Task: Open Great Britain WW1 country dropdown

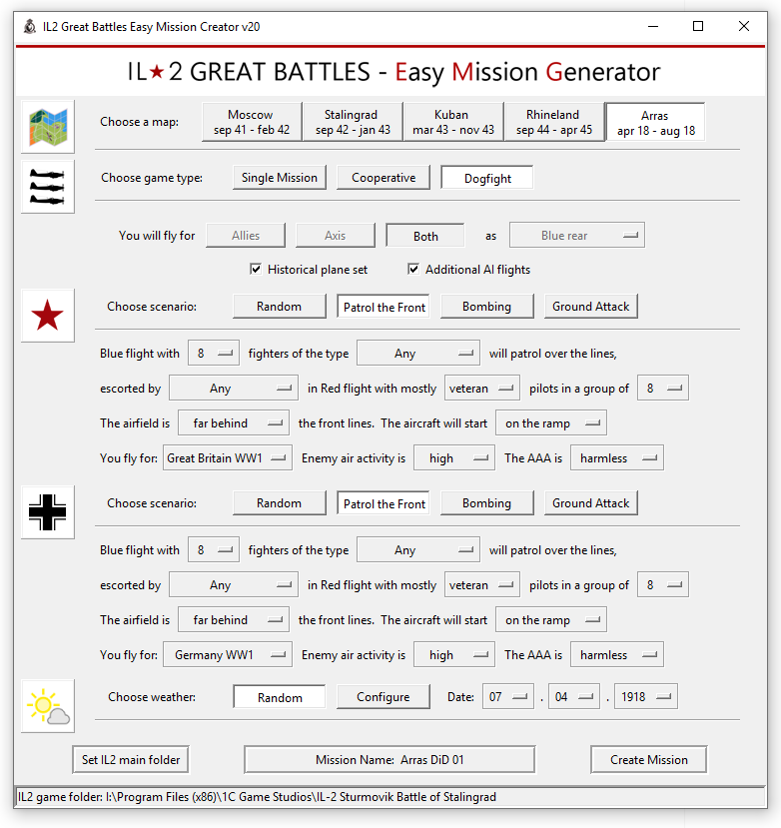Action: 227,457
